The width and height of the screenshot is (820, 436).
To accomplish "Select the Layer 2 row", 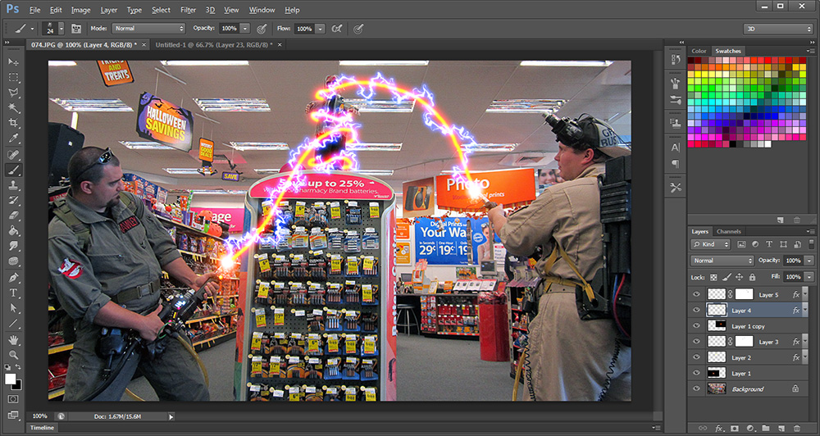I will point(749,357).
